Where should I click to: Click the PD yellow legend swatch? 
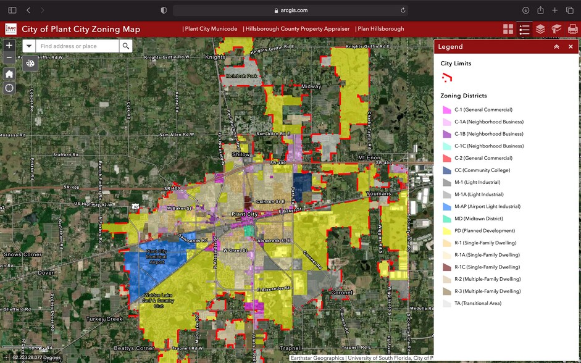(447, 231)
